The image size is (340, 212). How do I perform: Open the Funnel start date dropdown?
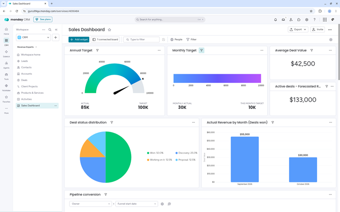point(136,204)
